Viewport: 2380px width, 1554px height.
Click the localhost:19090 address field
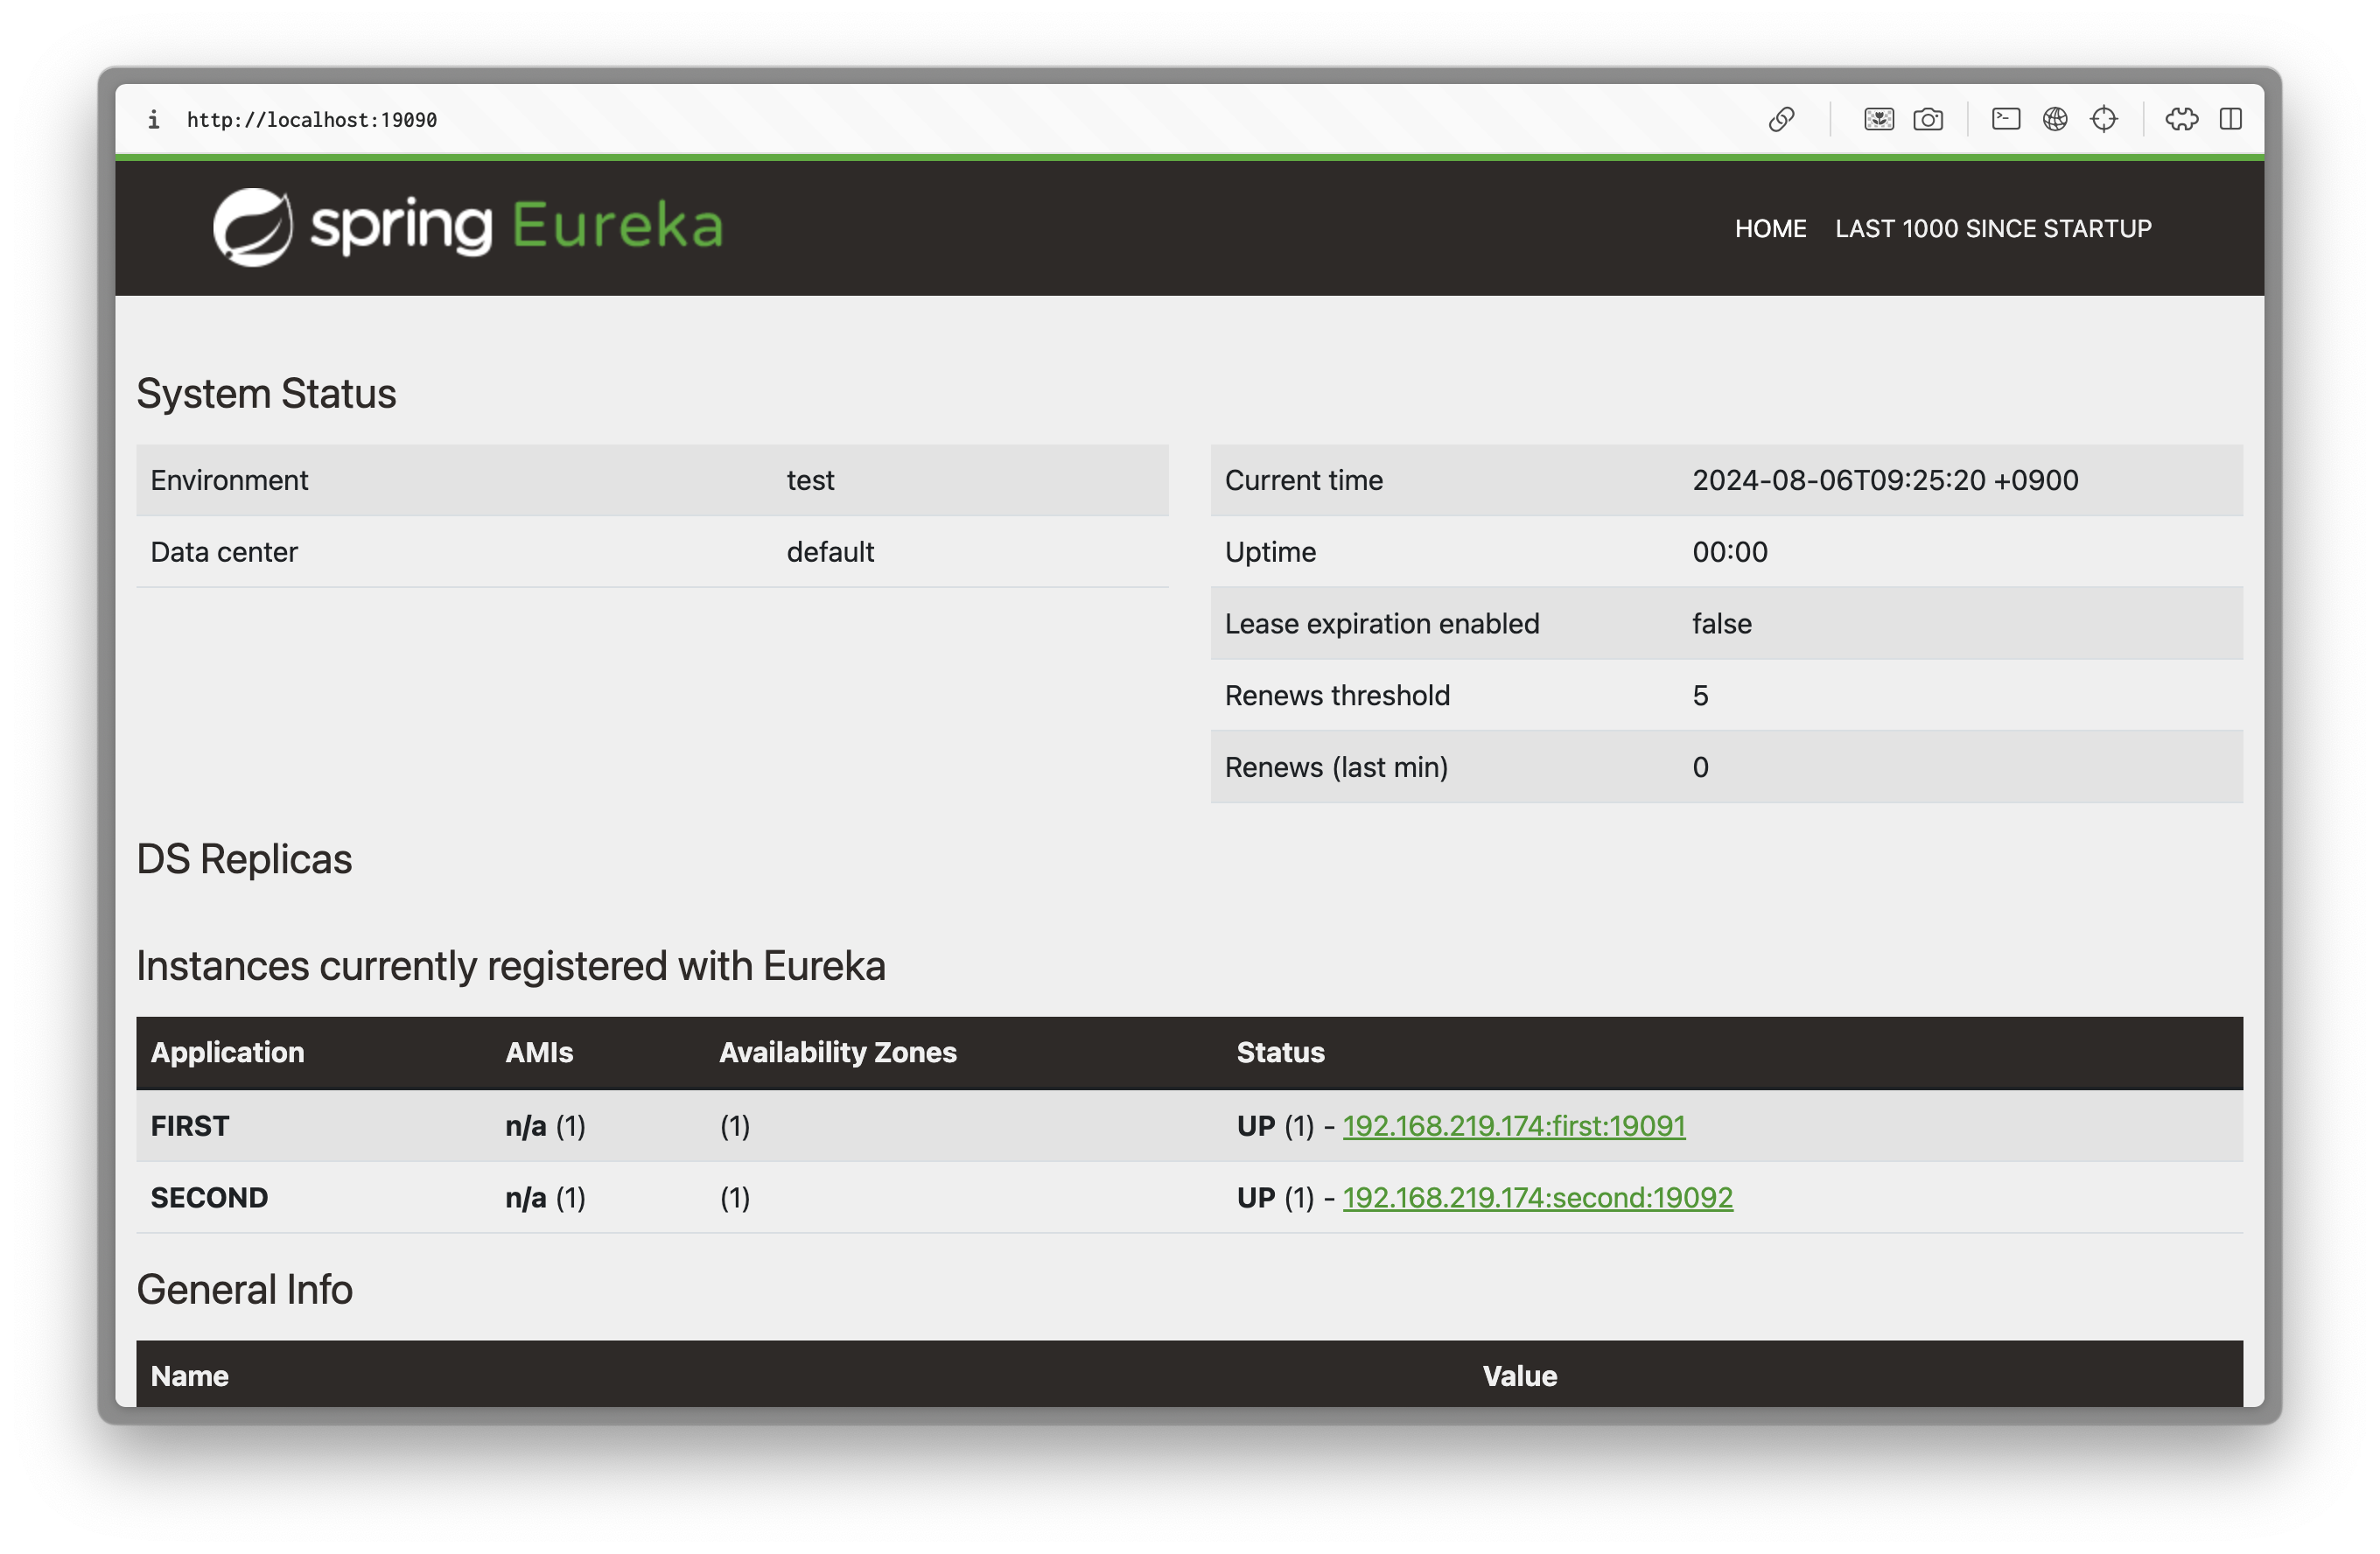click(x=312, y=120)
